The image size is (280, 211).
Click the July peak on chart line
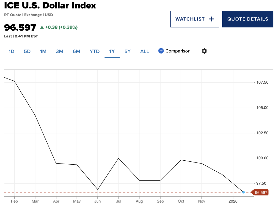tap(119, 158)
